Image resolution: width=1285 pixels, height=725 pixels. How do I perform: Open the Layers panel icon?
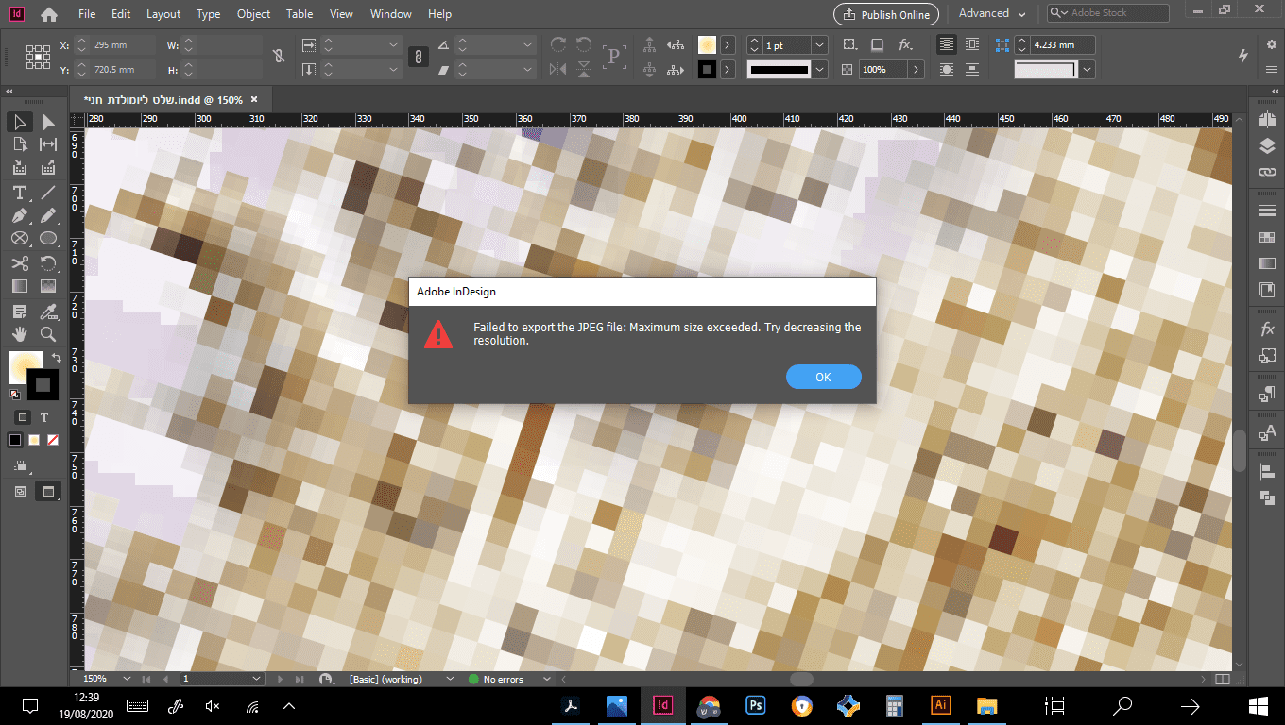1267,146
